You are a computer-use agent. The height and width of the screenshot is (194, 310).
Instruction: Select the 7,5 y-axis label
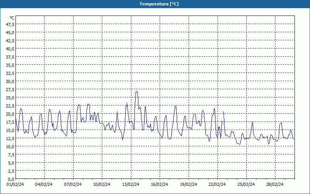coord(11,155)
